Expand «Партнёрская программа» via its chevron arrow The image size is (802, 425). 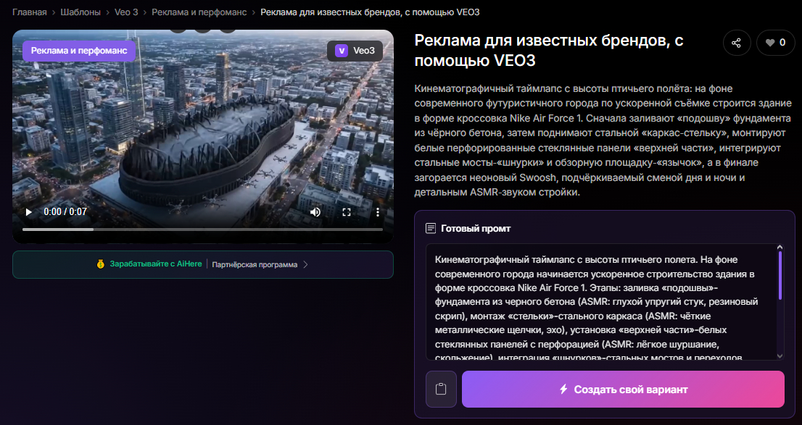click(305, 265)
